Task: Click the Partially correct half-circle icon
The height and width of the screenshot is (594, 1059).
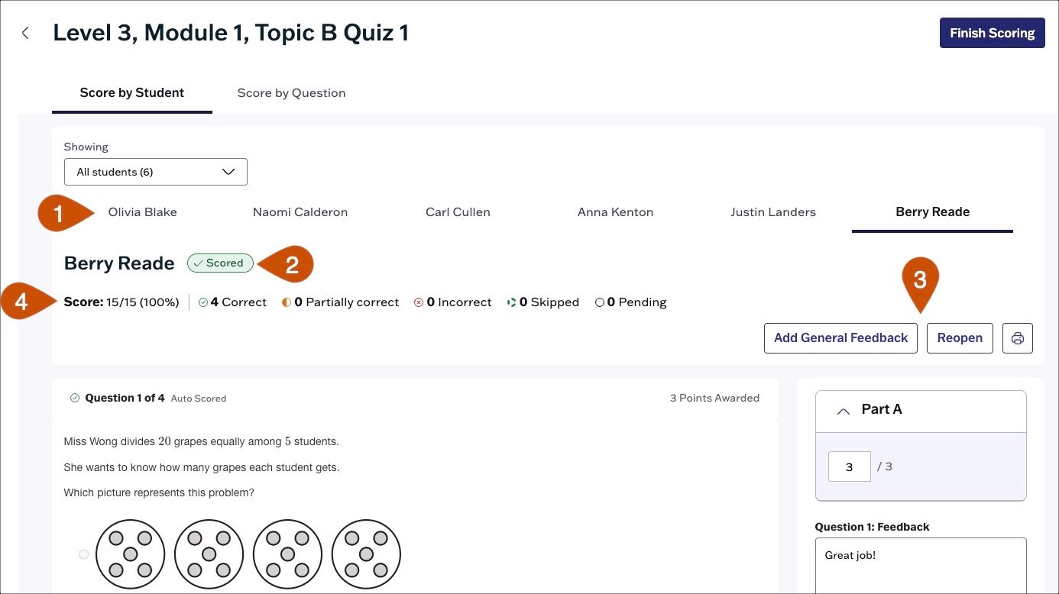Action: coord(287,302)
